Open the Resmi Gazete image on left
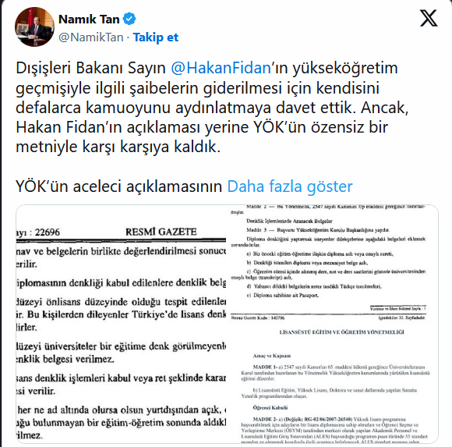Screen dimensions: 452x447 pos(121,324)
